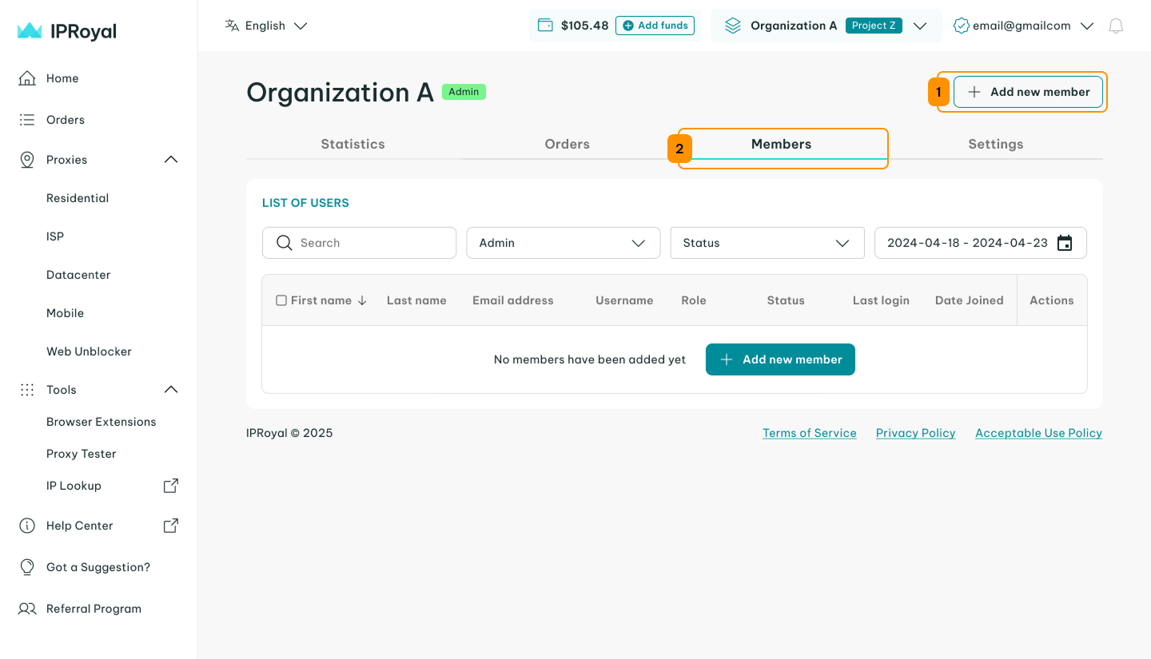Open the Terms of Service link
Viewport: 1151px width, 659px height.
pos(809,433)
